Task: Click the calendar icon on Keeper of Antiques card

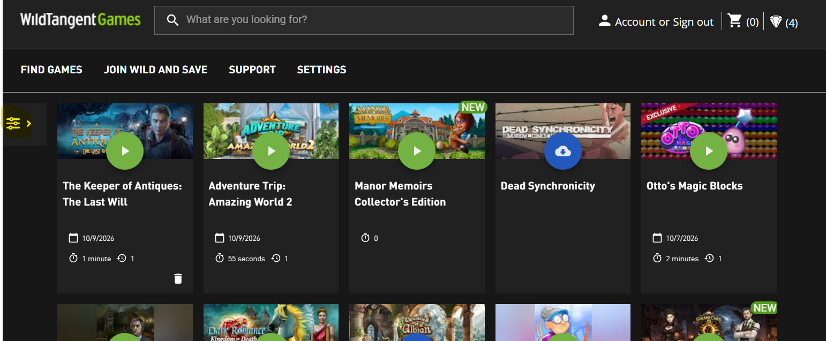Action: (x=73, y=238)
